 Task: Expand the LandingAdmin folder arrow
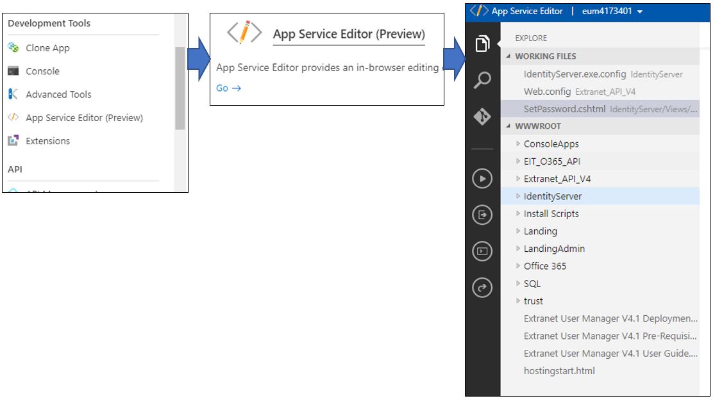pyautogui.click(x=517, y=249)
